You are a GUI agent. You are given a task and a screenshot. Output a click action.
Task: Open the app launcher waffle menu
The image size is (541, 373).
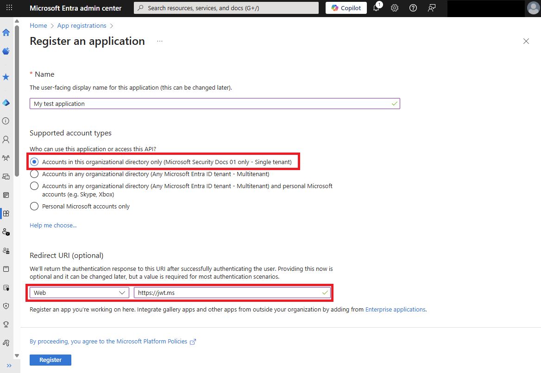(x=9, y=7)
